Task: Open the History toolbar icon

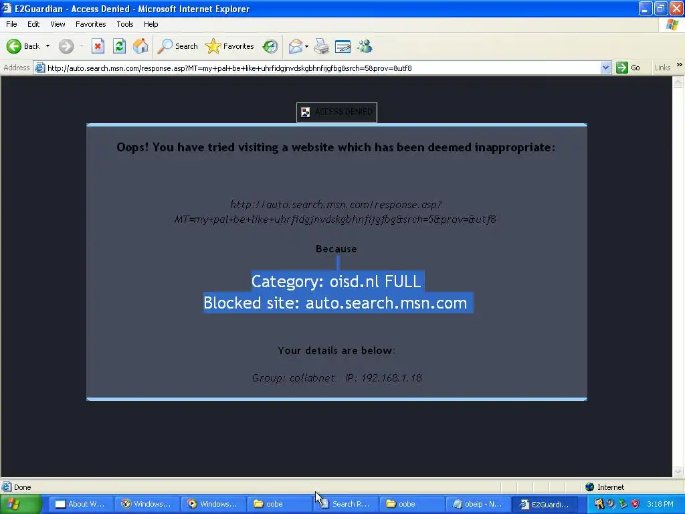Action: pos(270,46)
